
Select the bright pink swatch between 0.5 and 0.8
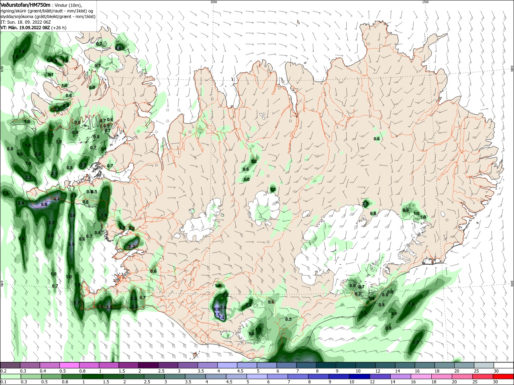69,365
